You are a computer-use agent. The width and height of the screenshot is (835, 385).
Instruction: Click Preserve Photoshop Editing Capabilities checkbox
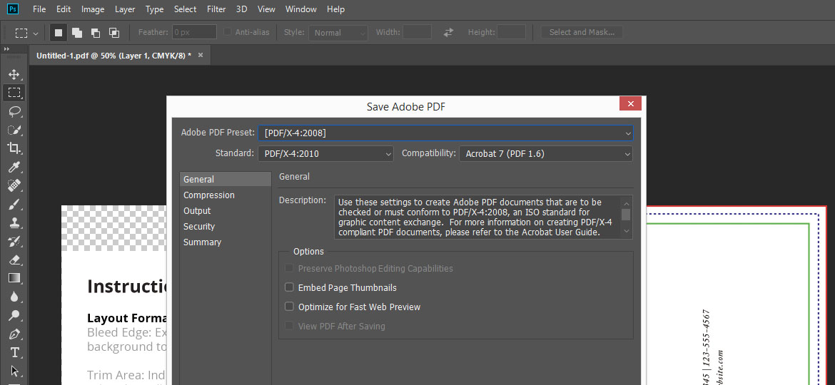click(289, 268)
